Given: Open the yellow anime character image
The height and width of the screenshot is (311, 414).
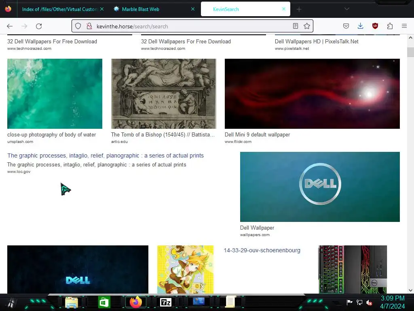Looking at the screenshot, I should (x=185, y=269).
